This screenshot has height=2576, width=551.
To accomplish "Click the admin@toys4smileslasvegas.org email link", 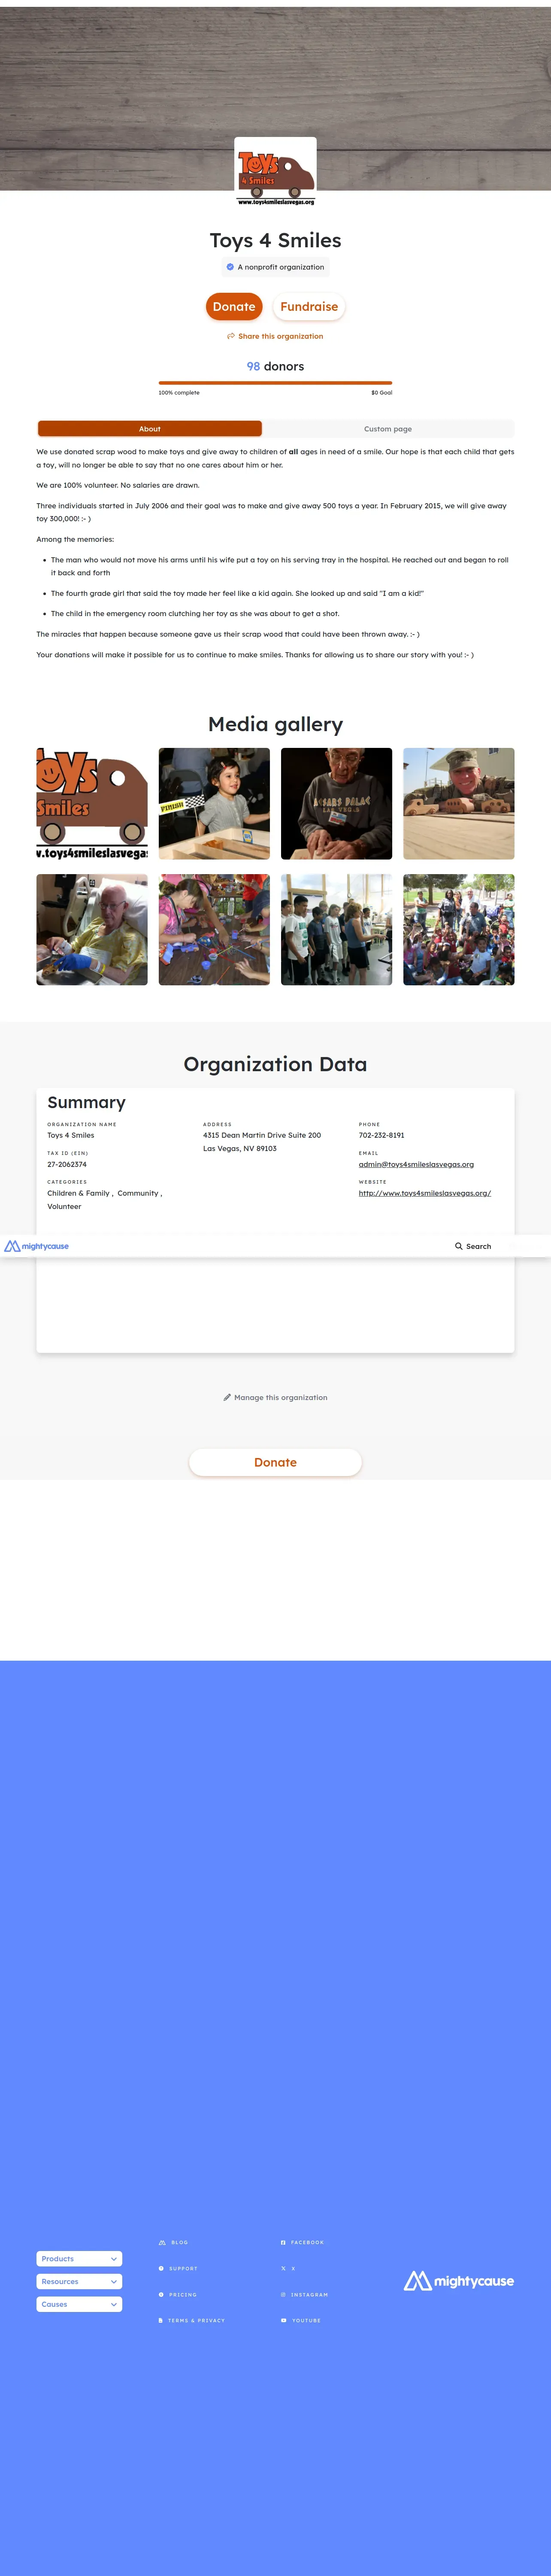I will (416, 1164).
